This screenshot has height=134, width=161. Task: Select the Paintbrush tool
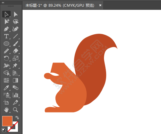16,44
